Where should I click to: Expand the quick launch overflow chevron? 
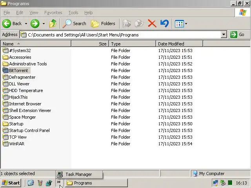click(x=59, y=182)
